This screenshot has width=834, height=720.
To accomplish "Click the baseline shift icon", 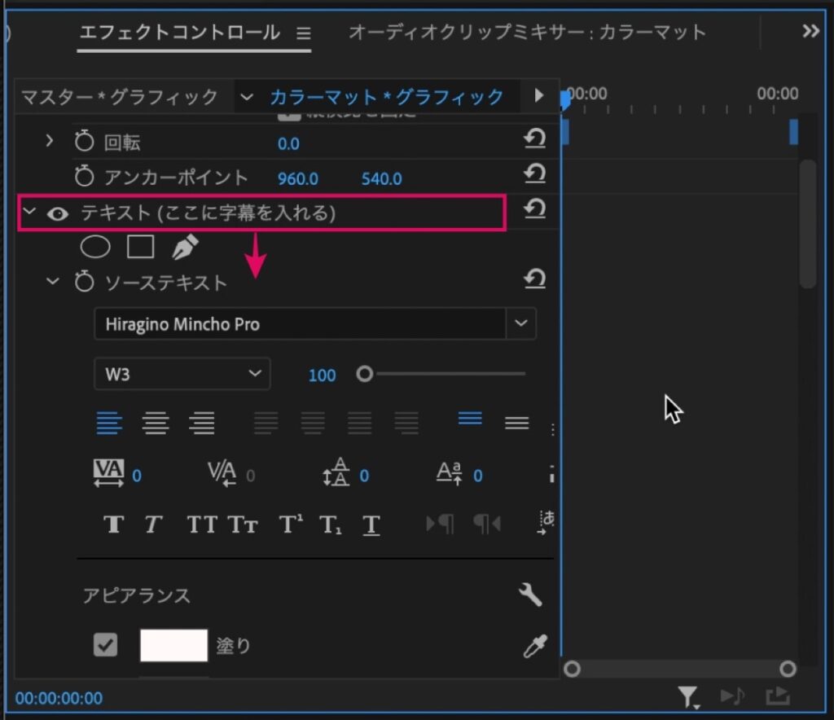I will pyautogui.click(x=449, y=473).
